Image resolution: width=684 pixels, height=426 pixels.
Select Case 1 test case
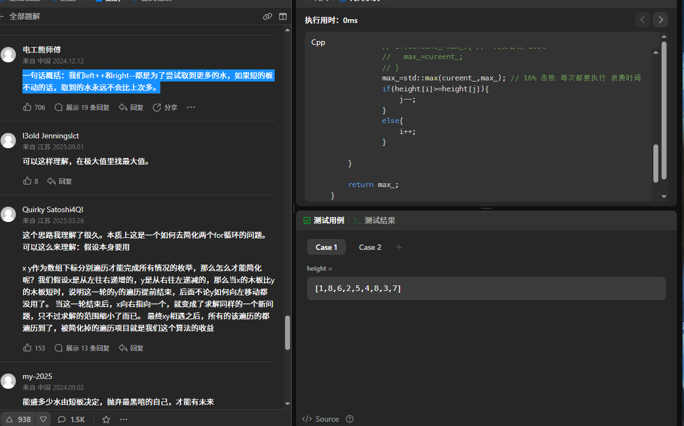point(326,247)
